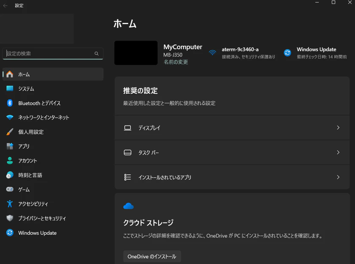Click the ディスプレイ laptop icon
The height and width of the screenshot is (264, 355).
point(127,128)
